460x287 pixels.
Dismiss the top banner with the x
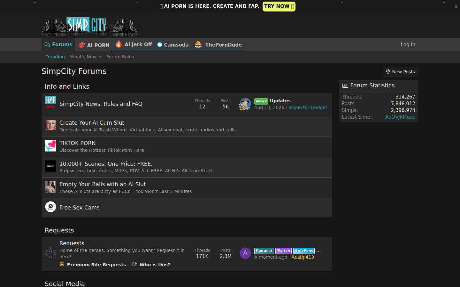(x=456, y=6)
